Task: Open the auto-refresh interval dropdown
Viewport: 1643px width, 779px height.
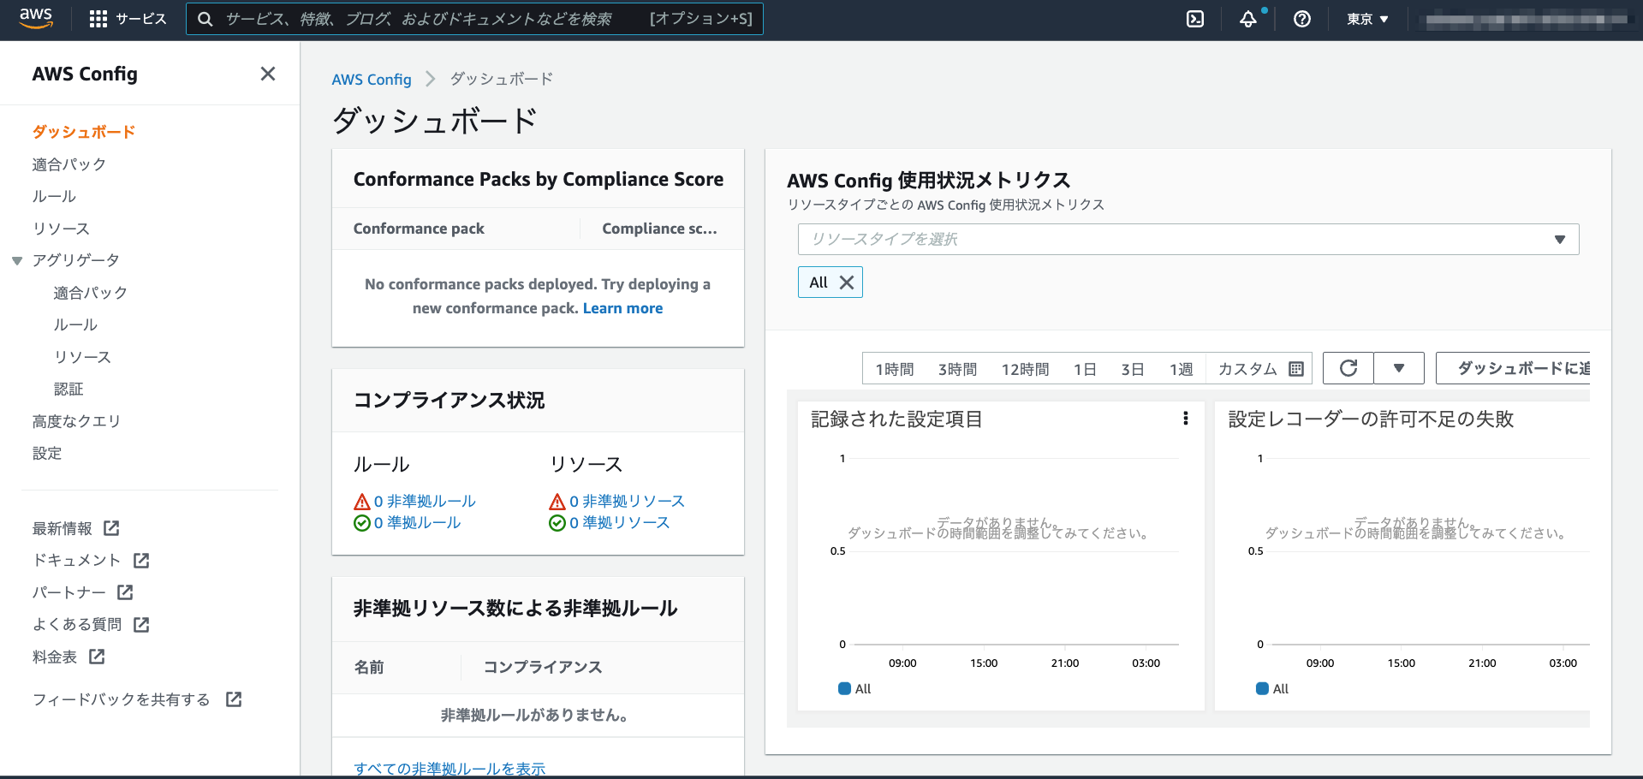Action: tap(1399, 368)
